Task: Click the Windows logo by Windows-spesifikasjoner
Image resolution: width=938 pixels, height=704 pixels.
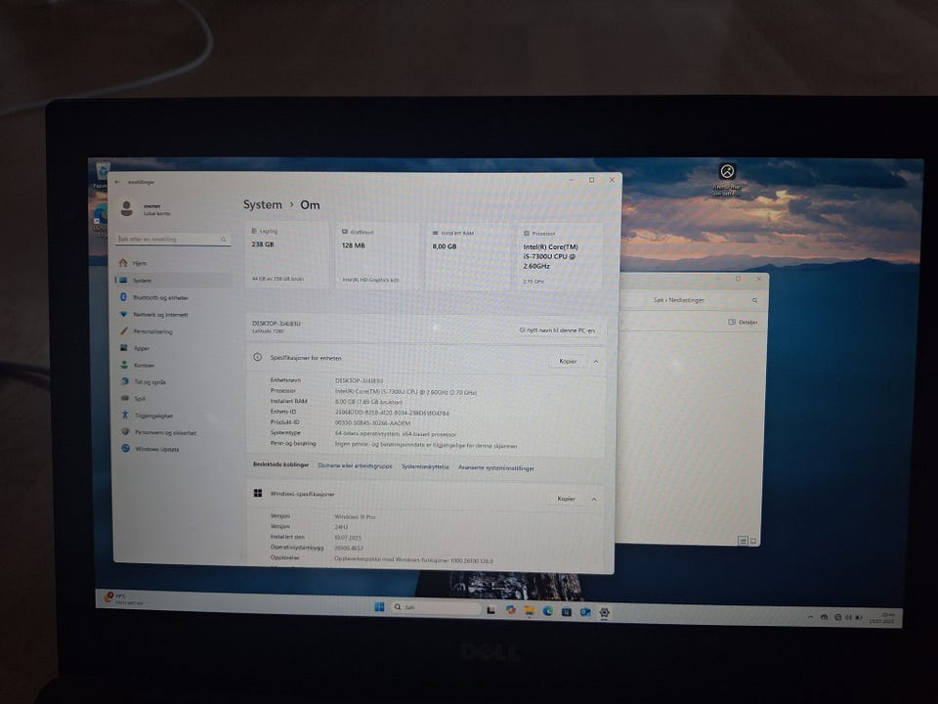Action: coord(258,493)
